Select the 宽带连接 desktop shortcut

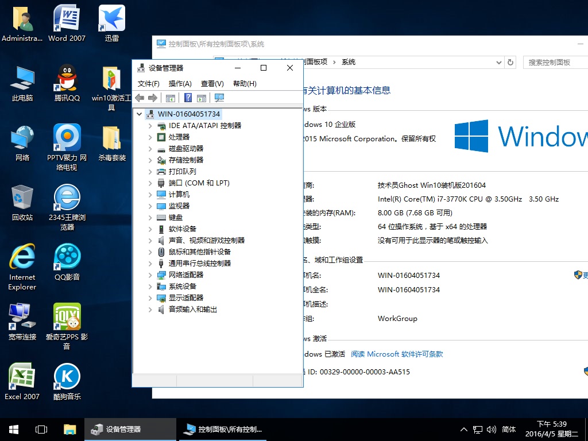point(22,322)
